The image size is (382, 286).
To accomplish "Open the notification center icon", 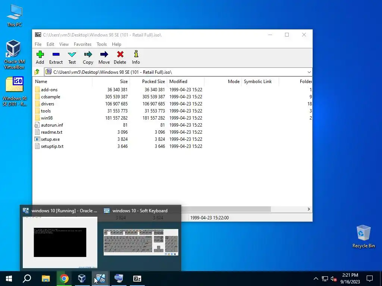I will (x=370, y=279).
